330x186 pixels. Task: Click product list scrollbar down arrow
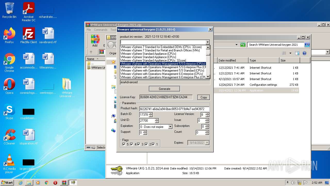pos(208,77)
